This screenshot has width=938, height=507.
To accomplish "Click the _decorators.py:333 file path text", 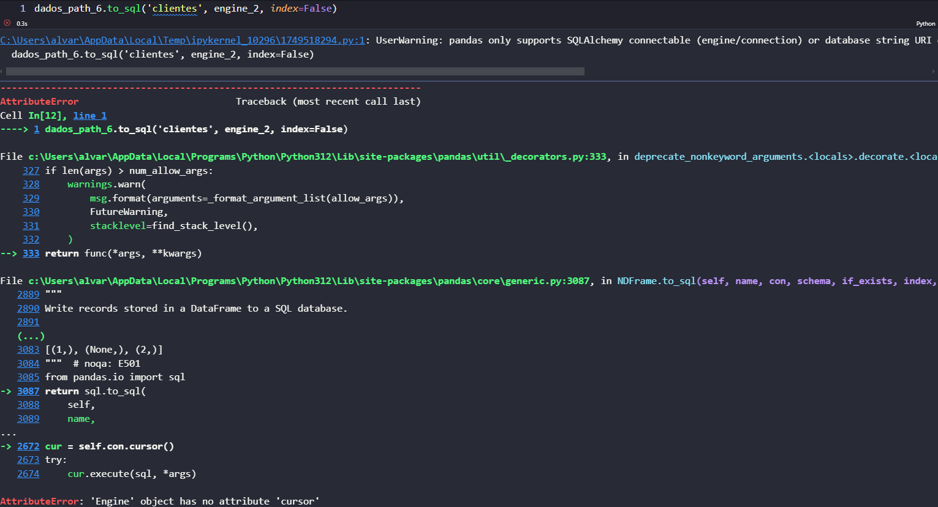I will click(x=317, y=157).
